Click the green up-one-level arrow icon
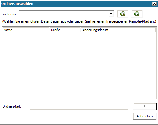 click(137, 14)
